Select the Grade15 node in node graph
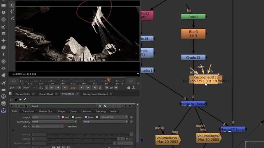Image resolution: width=264 pixels, height=148 pixels. click(x=193, y=58)
